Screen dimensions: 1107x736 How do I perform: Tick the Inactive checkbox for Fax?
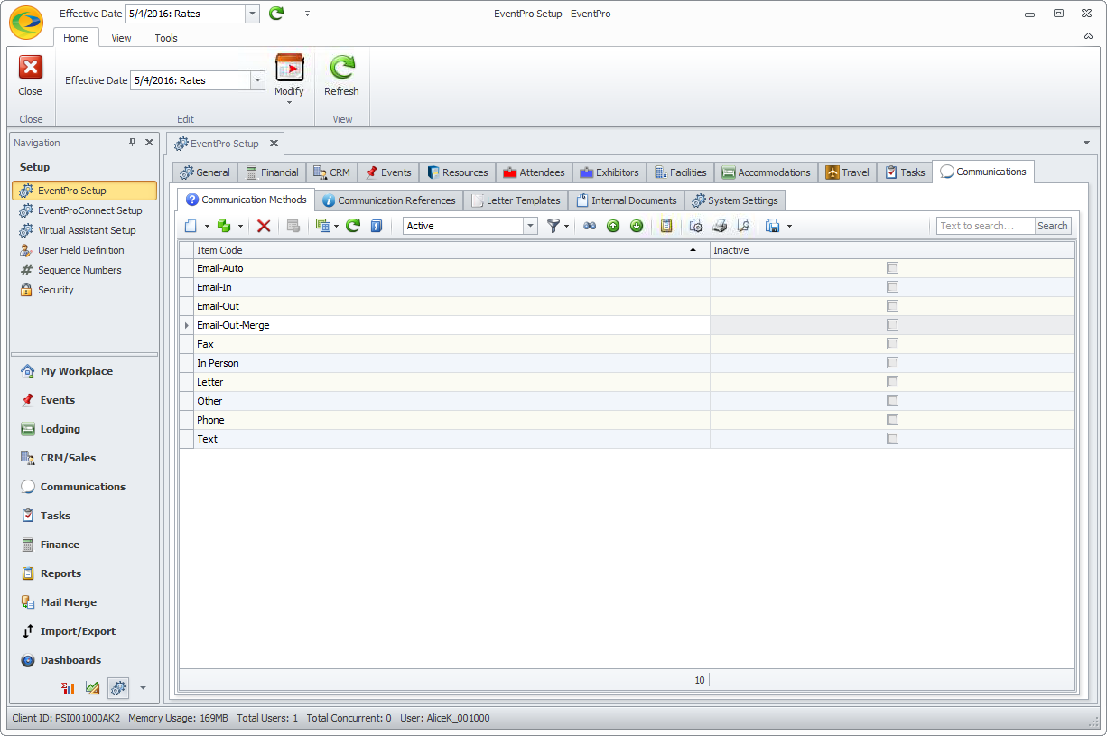(x=892, y=344)
